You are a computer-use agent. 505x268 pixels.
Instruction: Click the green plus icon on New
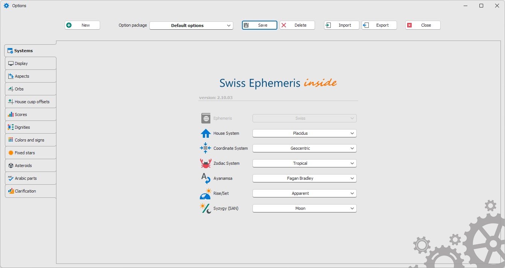(x=69, y=25)
